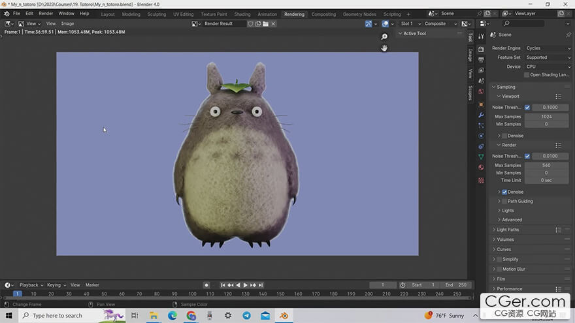Open Composite pass dropdown
The width and height of the screenshot is (575, 323).
440,23
